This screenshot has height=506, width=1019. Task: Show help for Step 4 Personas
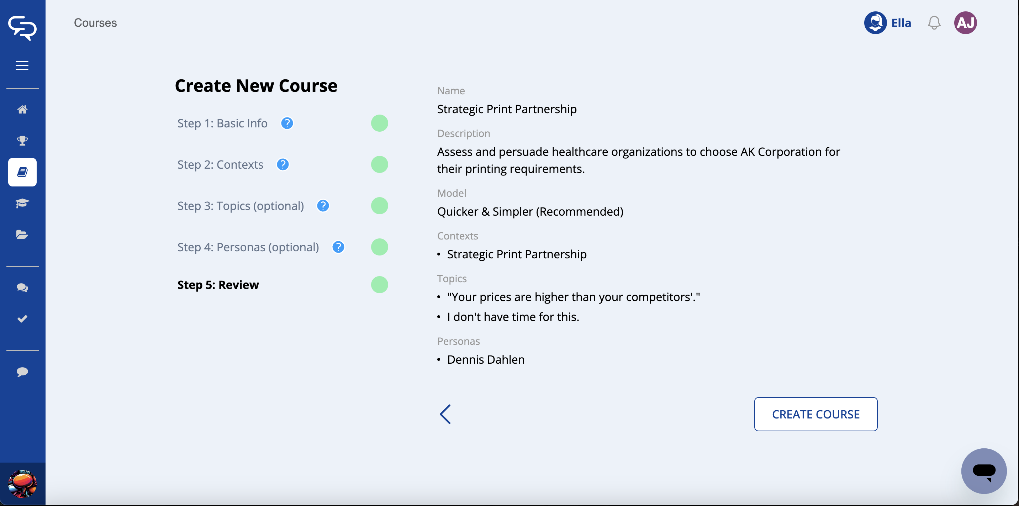pos(338,247)
